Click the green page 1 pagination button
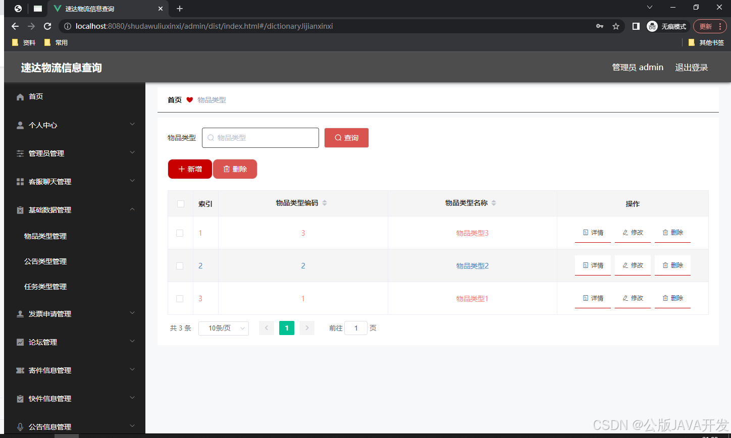 pos(287,328)
